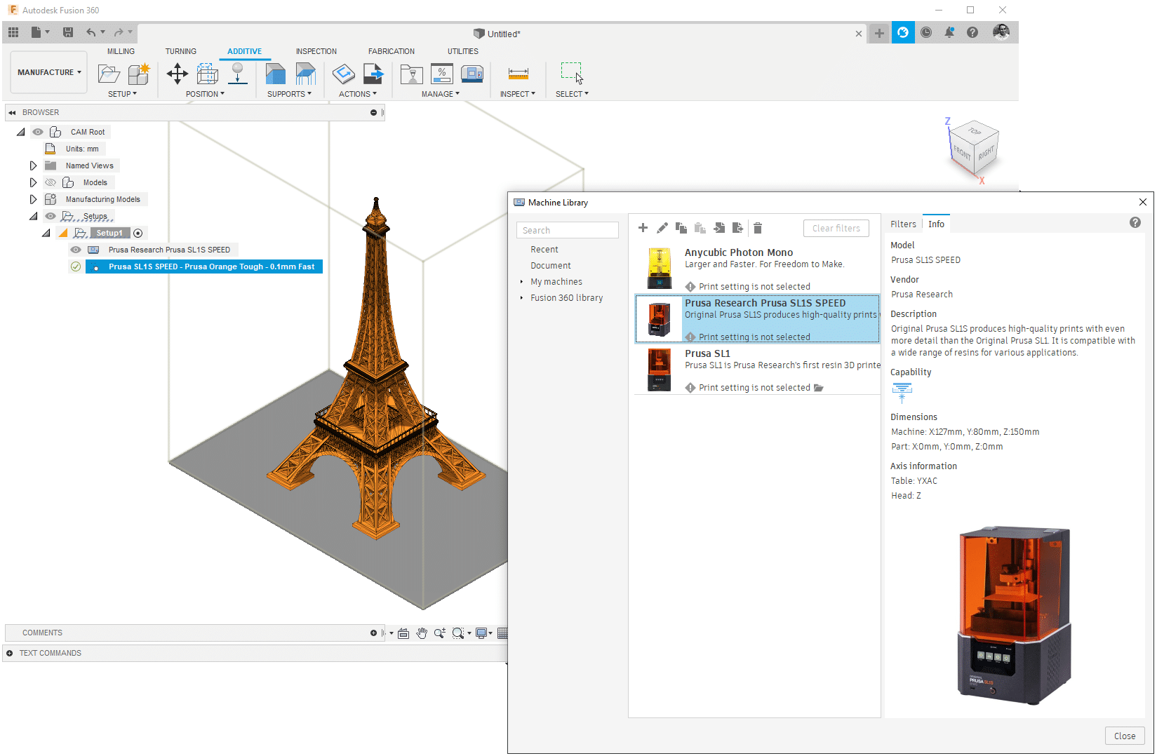Click the Clear filters button
The height and width of the screenshot is (756, 1157).
point(836,228)
